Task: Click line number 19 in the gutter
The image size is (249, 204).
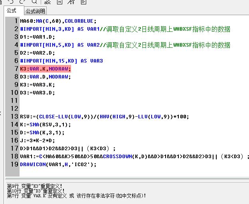Action: point(14,164)
